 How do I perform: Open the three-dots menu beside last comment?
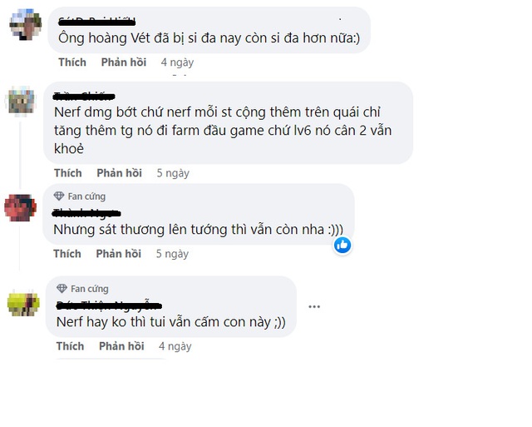(x=314, y=307)
